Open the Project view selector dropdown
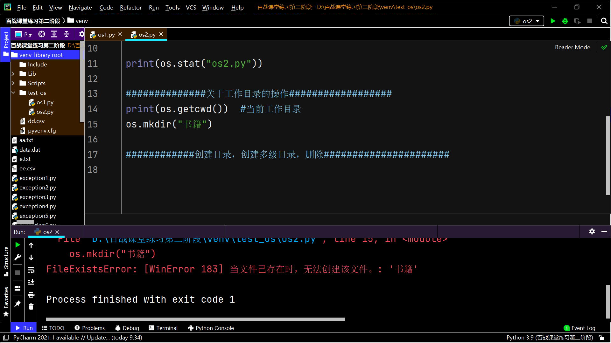Image resolution: width=611 pixels, height=343 pixels. coord(24,34)
